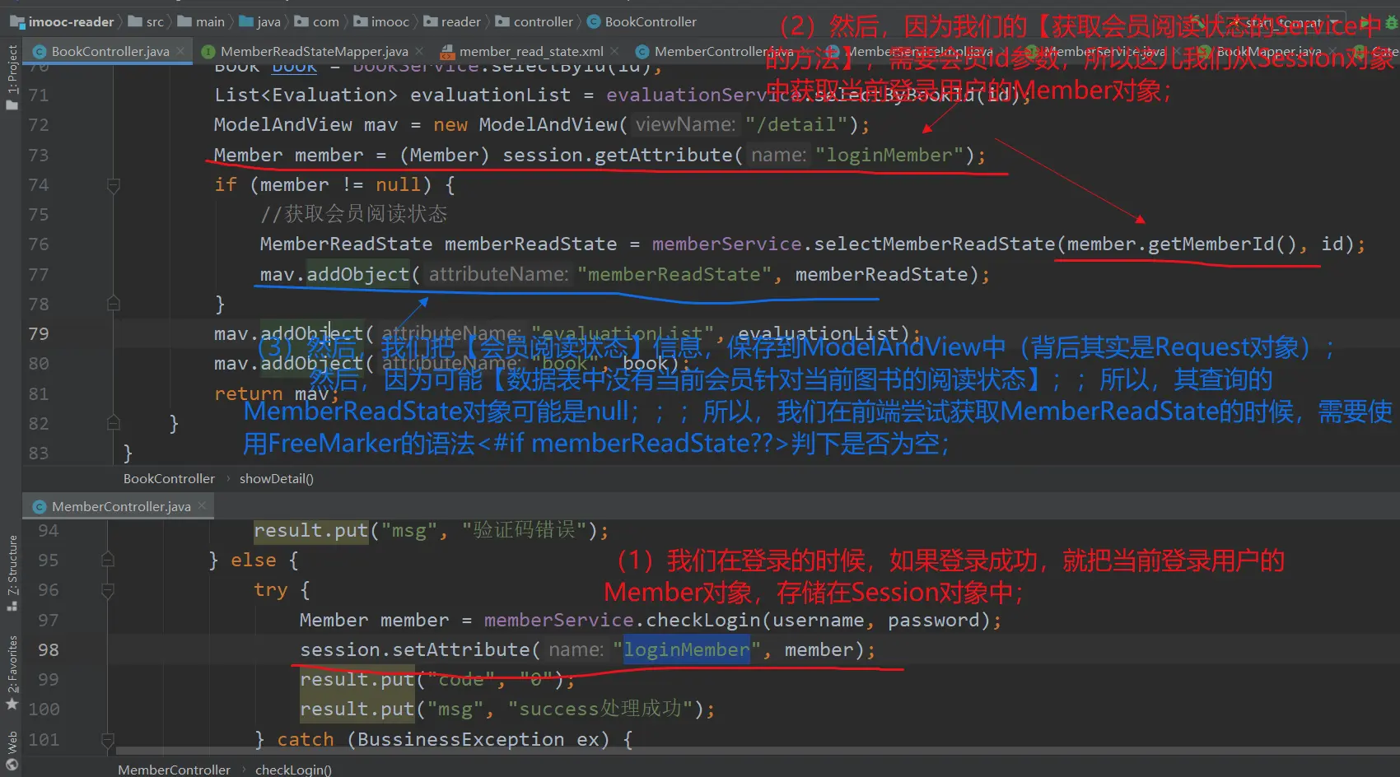Viewport: 1400px width, 777px height.
Task: Select the BookController.java editor tab
Action: [110, 51]
